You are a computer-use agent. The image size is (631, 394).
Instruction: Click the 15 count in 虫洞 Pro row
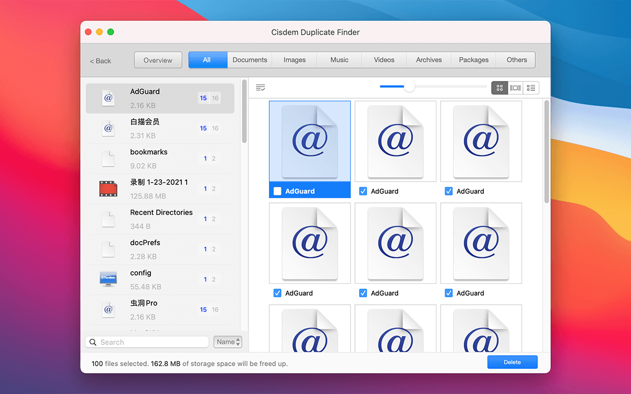coord(203,310)
